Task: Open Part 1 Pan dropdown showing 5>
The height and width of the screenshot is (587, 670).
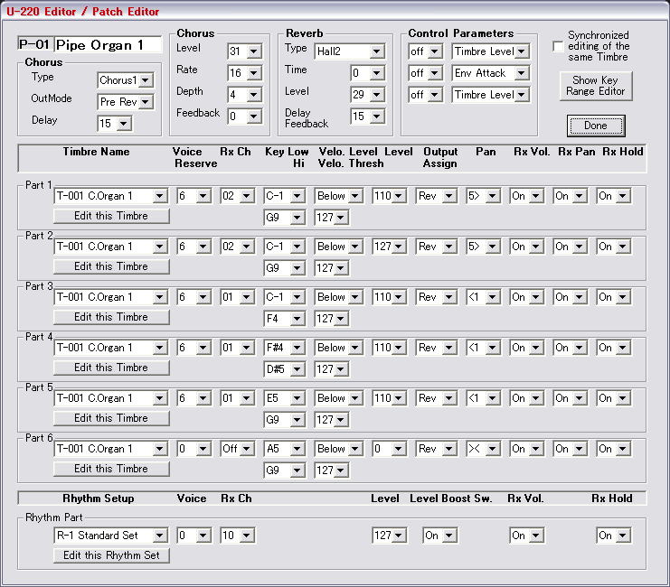Action: [483, 196]
